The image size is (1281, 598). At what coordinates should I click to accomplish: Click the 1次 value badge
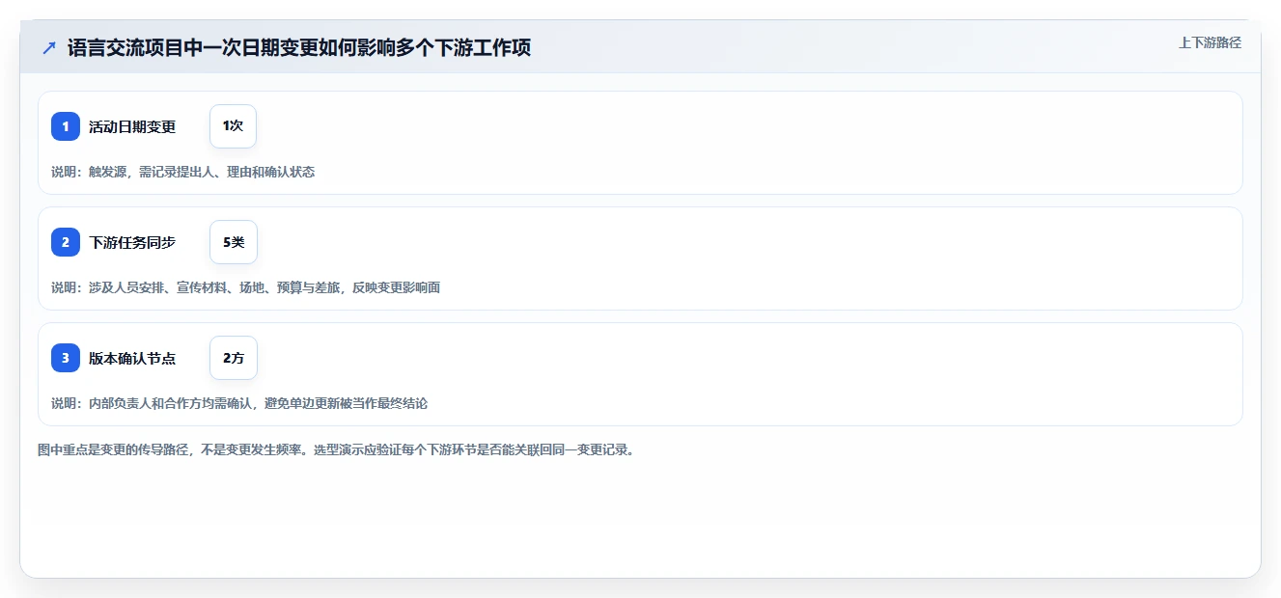click(233, 126)
